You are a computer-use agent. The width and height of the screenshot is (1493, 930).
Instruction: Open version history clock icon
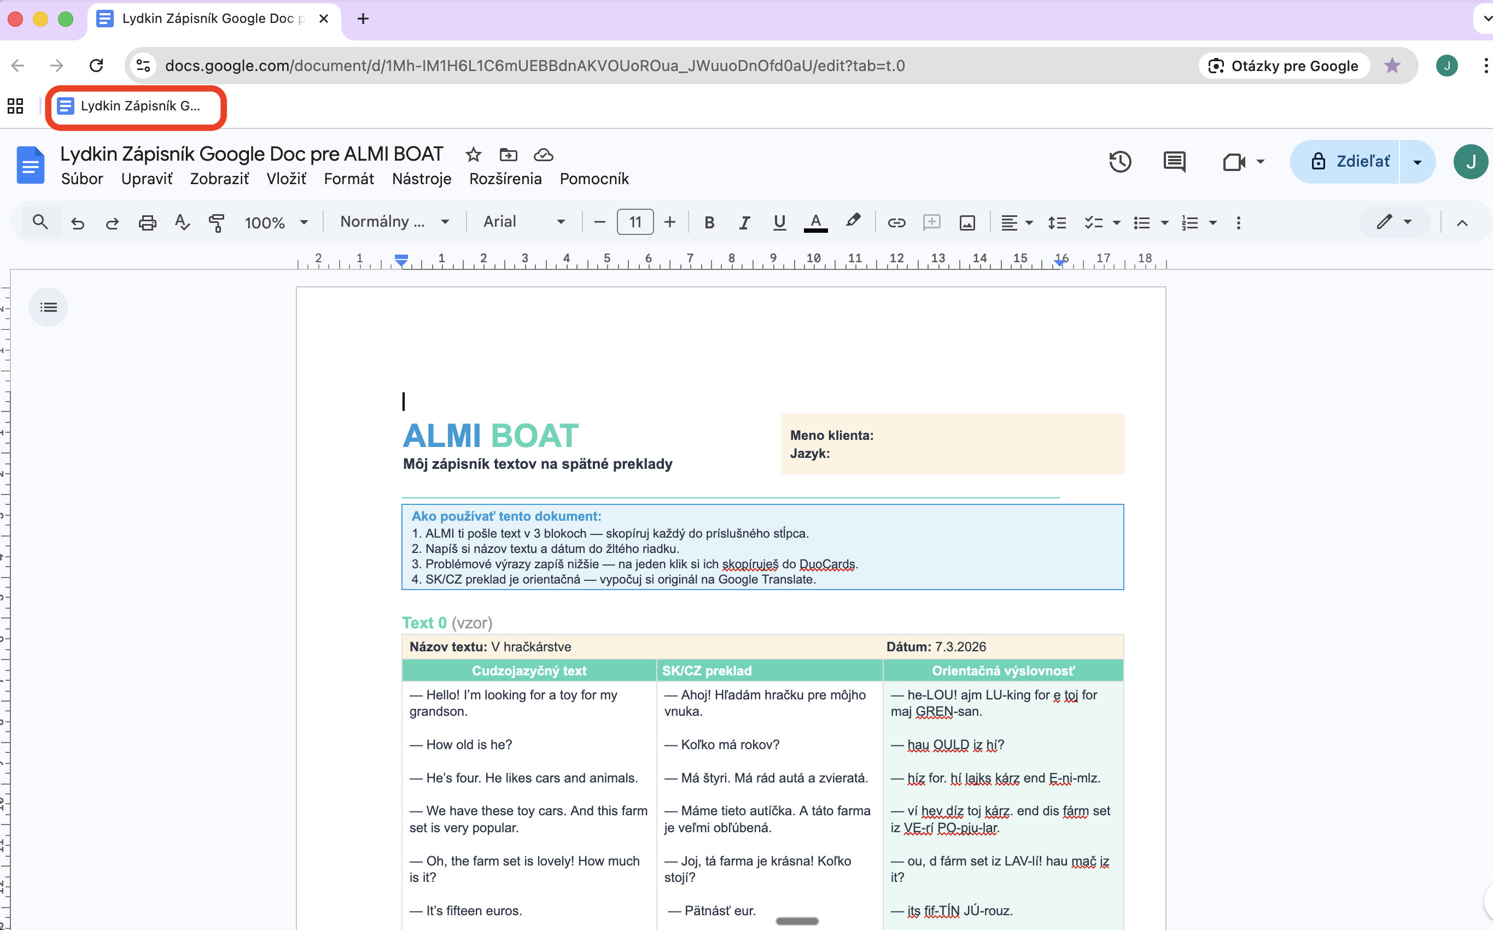tap(1119, 162)
